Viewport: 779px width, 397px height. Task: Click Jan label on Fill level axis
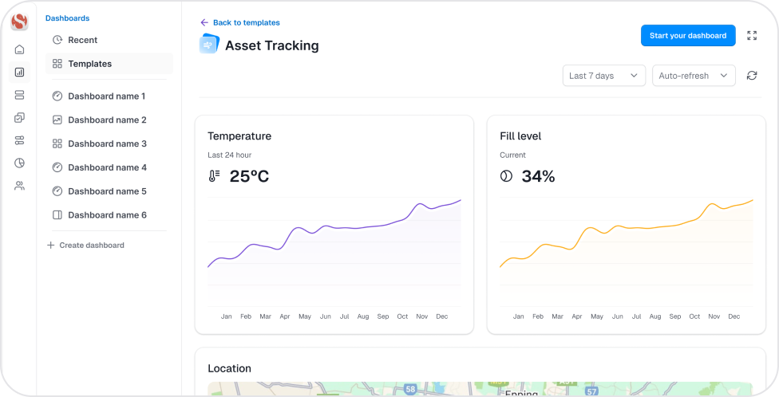pos(519,316)
